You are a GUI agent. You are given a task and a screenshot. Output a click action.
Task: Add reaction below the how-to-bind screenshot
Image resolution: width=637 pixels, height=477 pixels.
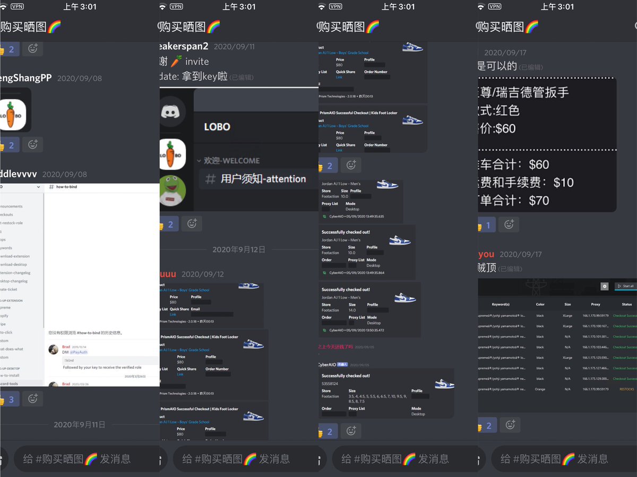pos(33,399)
